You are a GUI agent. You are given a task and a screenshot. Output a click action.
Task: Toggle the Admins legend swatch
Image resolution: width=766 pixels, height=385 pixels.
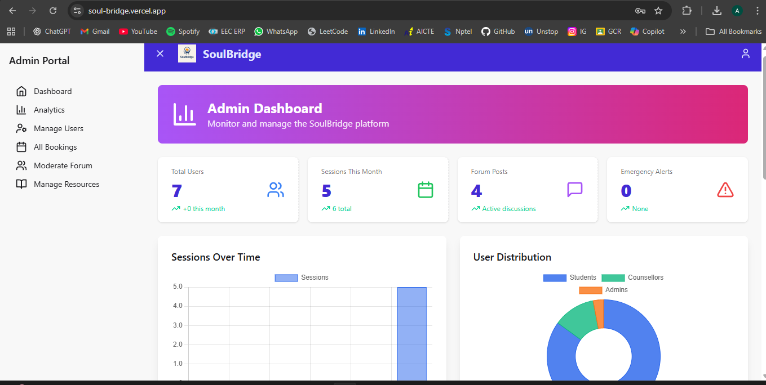click(x=591, y=290)
